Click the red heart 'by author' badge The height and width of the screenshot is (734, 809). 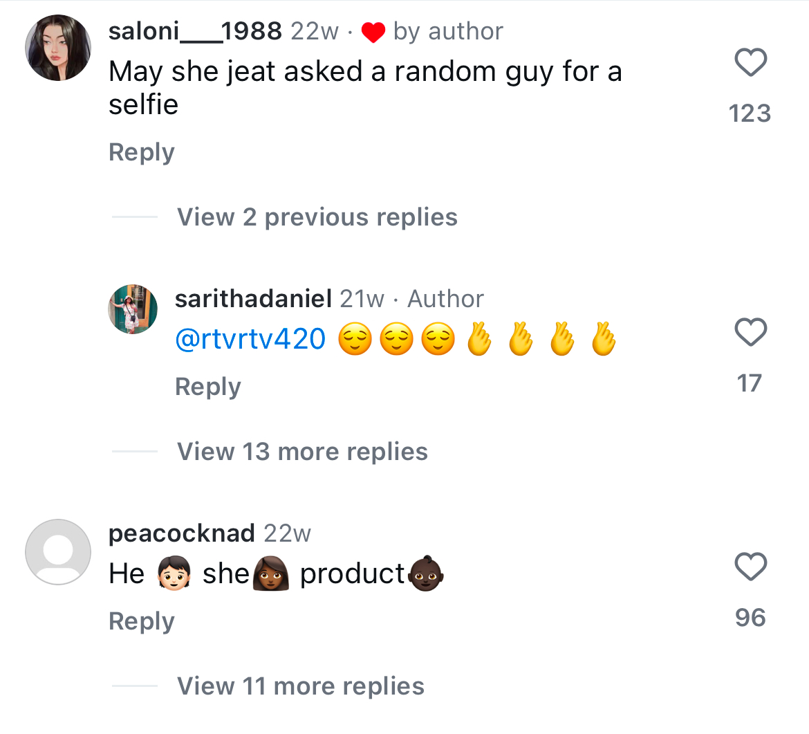(373, 32)
